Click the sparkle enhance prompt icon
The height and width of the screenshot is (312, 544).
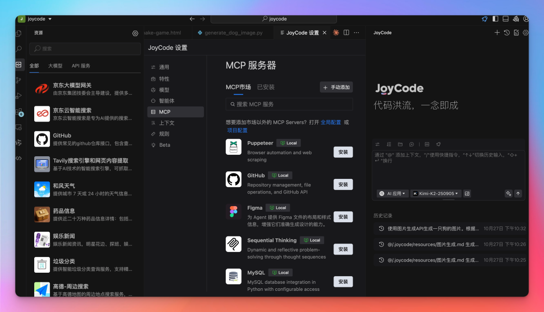508,194
